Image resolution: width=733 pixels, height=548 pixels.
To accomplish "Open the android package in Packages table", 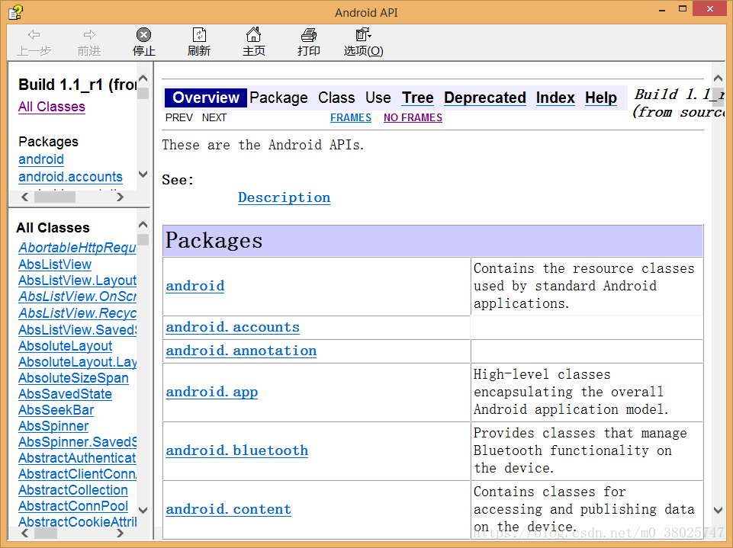I will (x=195, y=286).
